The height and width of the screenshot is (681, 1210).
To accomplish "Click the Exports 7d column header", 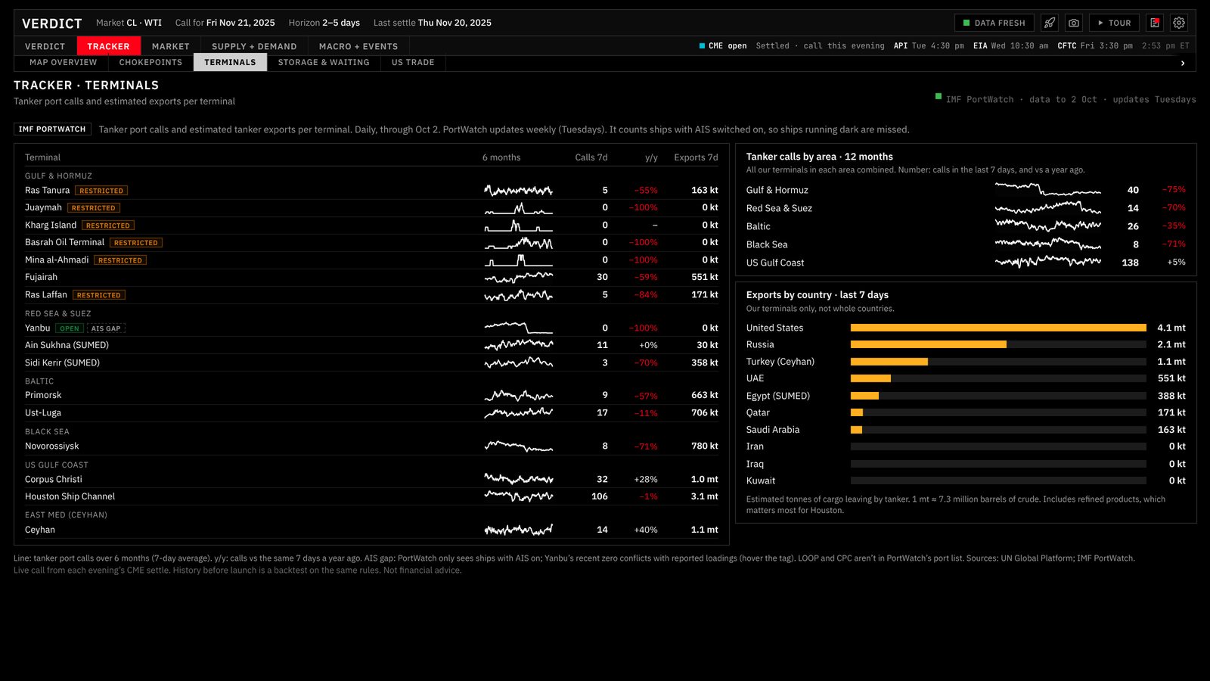I will tap(696, 157).
